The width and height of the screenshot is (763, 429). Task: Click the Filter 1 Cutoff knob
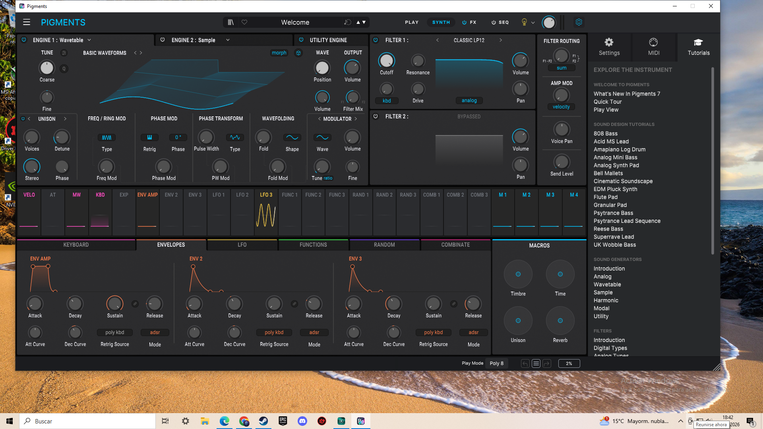tap(386, 61)
